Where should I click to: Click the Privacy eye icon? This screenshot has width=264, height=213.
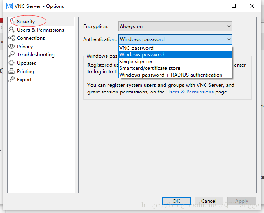[11, 46]
